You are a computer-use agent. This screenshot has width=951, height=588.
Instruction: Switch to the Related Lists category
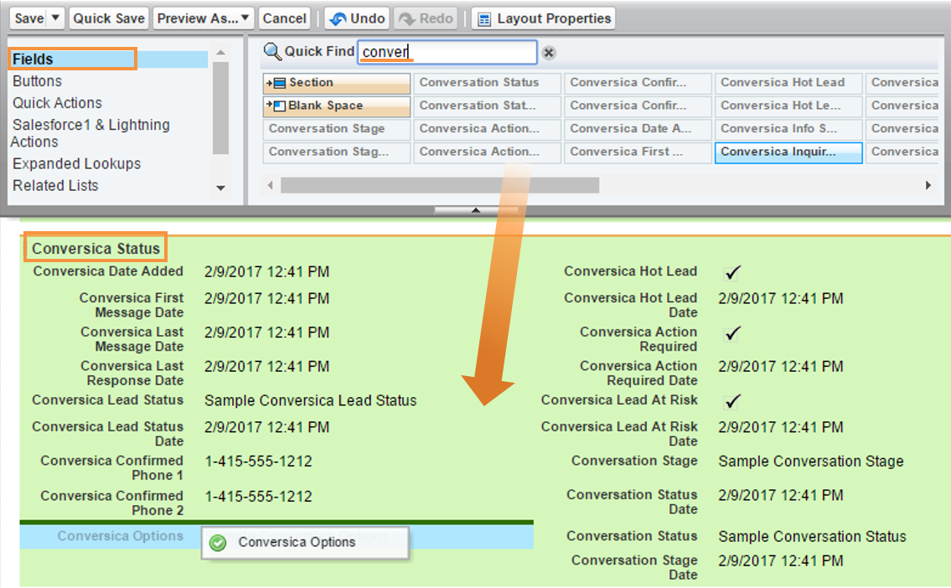coord(55,185)
